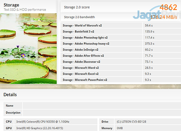Click the 135.9 s result value
This screenshot has width=181, height=131.
click(150, 31)
